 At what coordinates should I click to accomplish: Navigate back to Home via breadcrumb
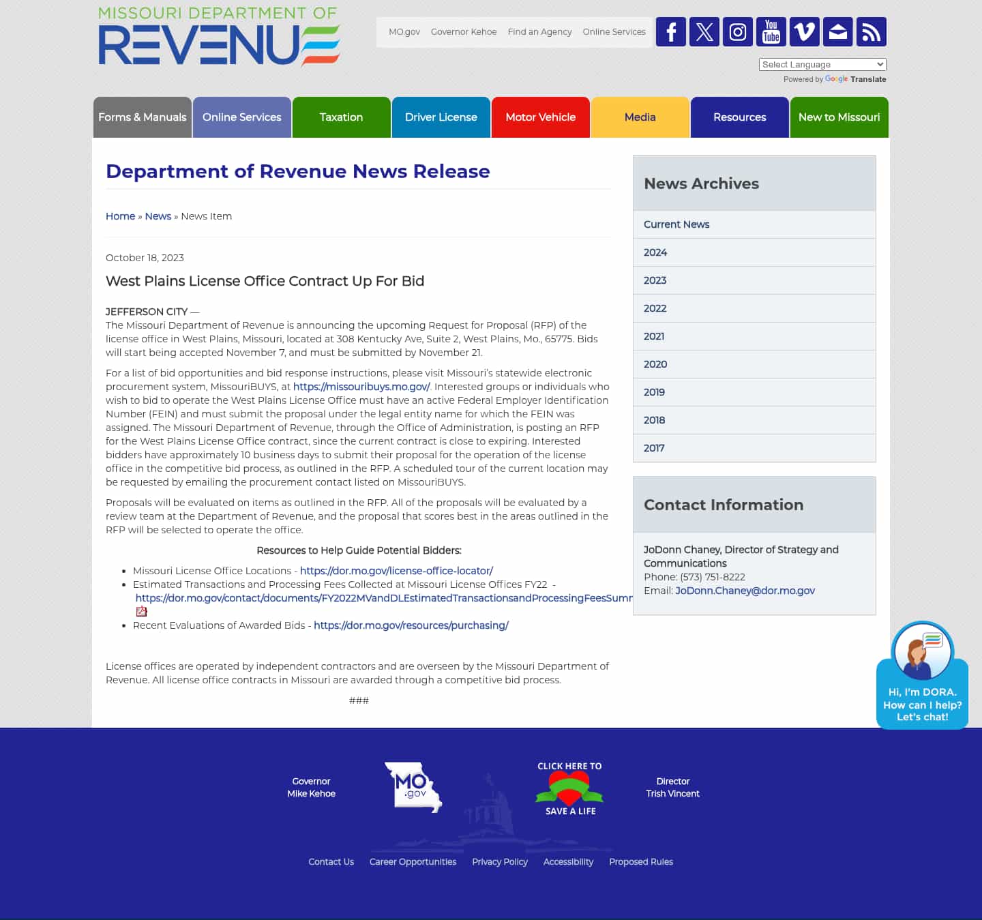pos(120,216)
